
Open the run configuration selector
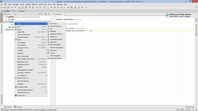(x=48, y=7)
